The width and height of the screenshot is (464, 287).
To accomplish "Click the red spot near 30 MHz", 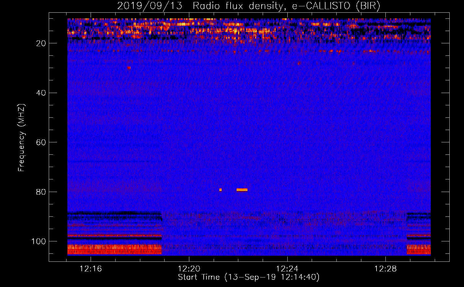I will pos(129,68).
